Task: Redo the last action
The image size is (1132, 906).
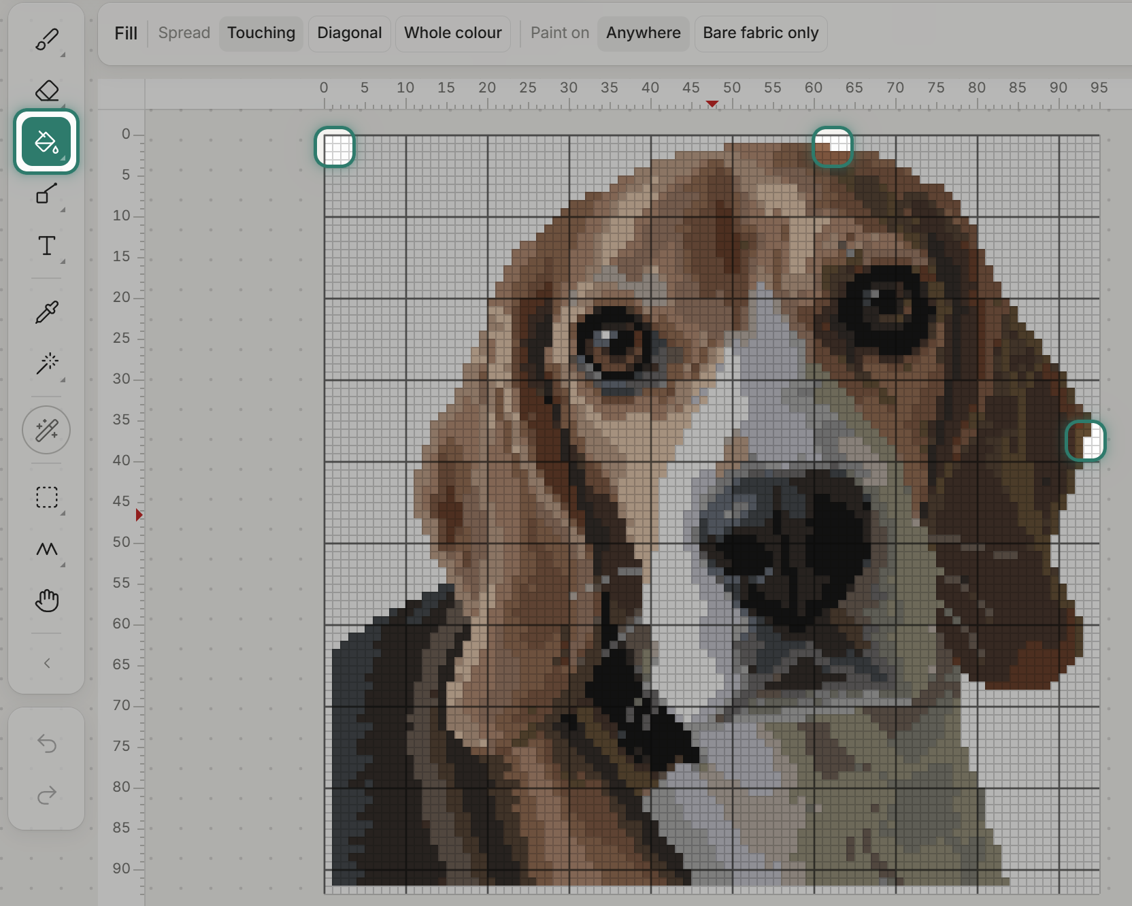Action: pos(46,794)
